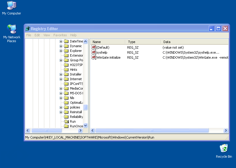
Task: Expand the Internet key
Action: (x=61, y=79)
